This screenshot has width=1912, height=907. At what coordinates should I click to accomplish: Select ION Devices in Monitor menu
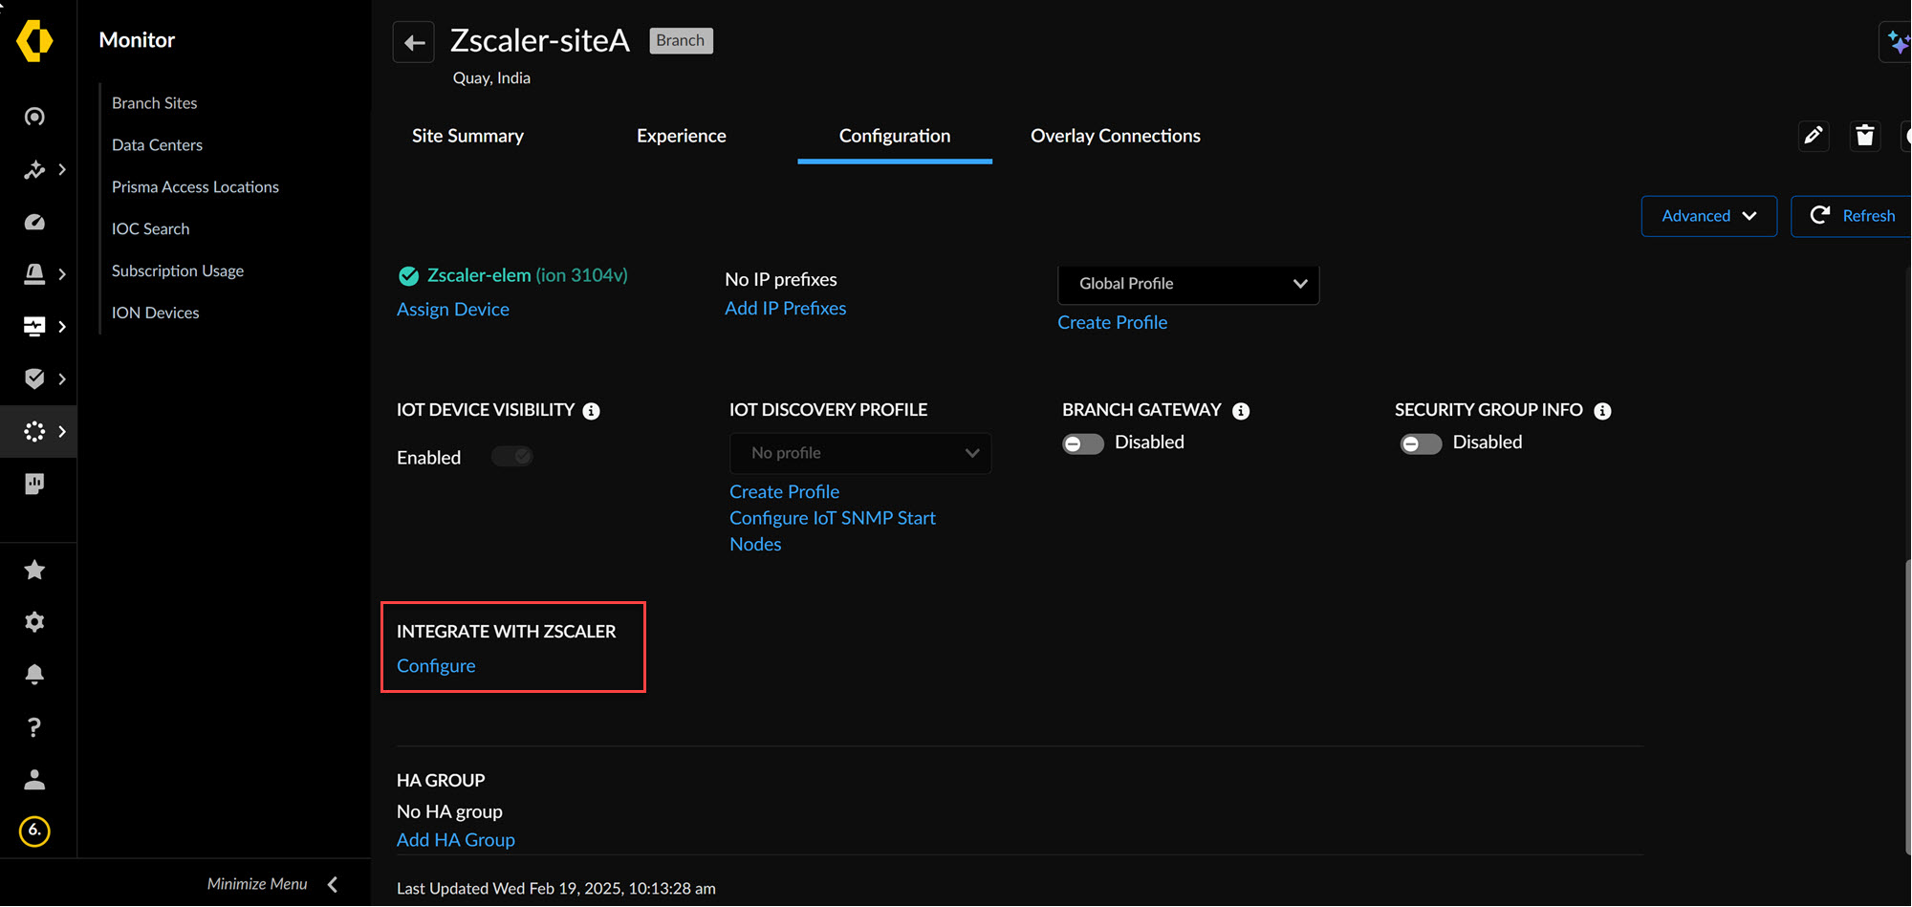click(x=156, y=313)
